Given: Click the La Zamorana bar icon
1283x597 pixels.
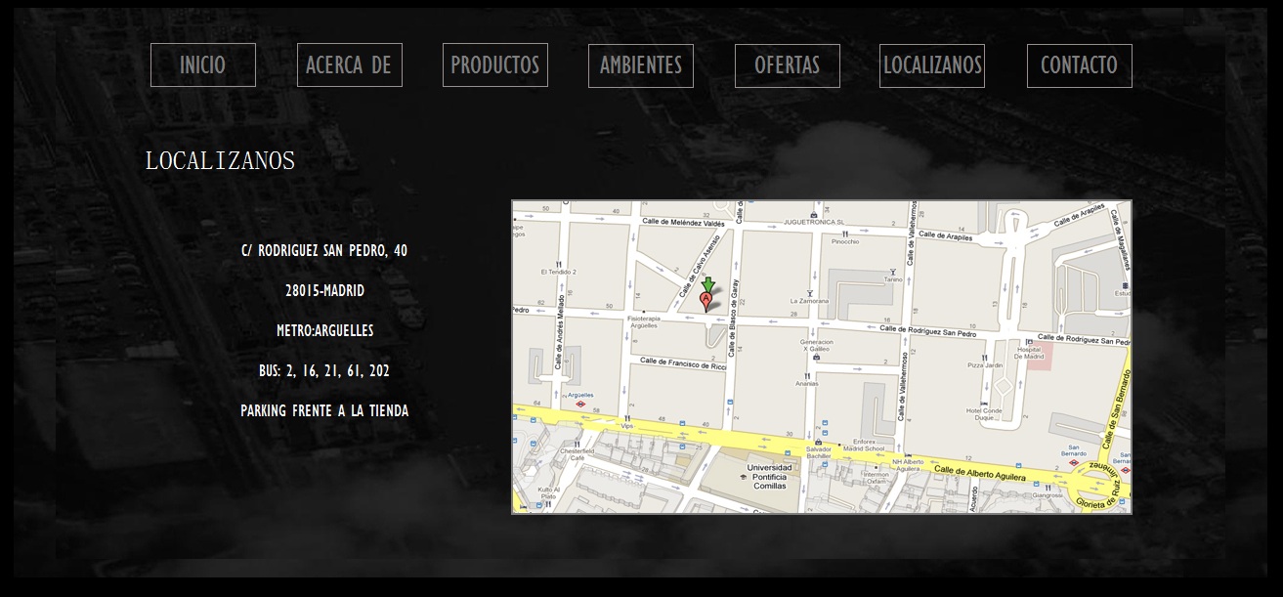Looking at the screenshot, I should [x=809, y=292].
